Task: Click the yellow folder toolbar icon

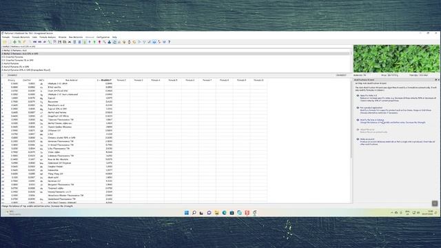Action: click(x=5, y=42)
